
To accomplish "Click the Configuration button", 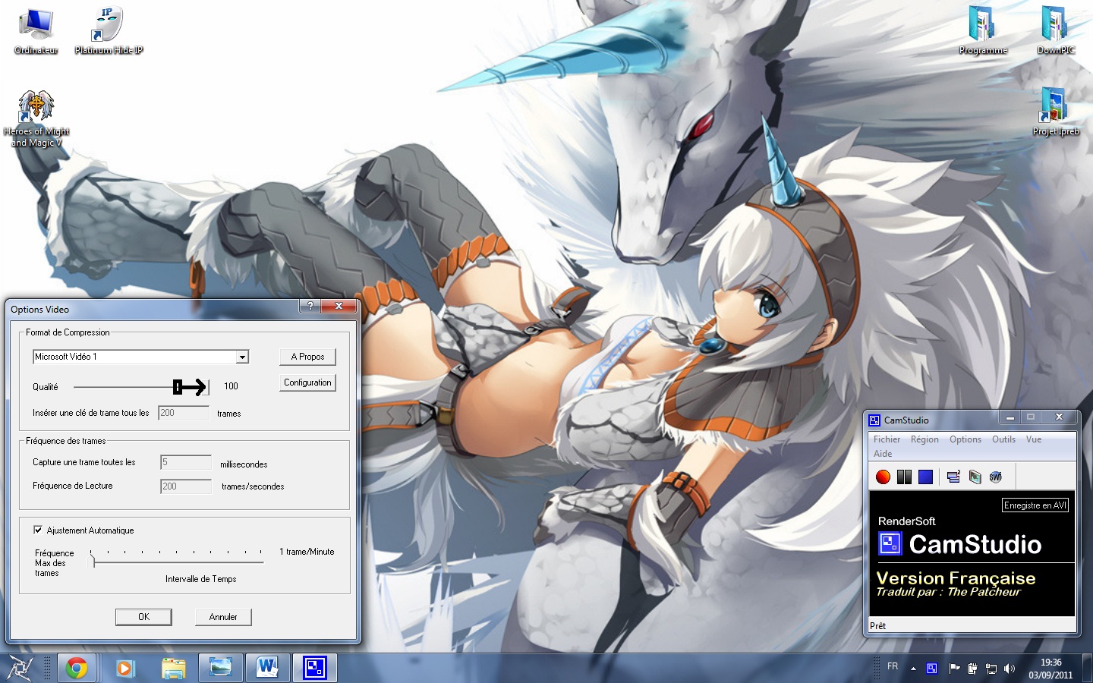I will pos(307,382).
